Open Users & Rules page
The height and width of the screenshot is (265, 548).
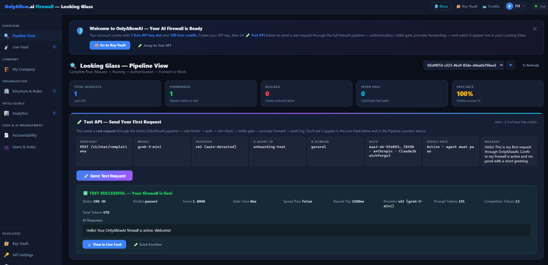(31, 147)
